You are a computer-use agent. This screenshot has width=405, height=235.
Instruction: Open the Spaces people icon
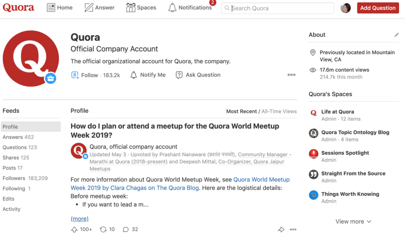click(x=131, y=8)
